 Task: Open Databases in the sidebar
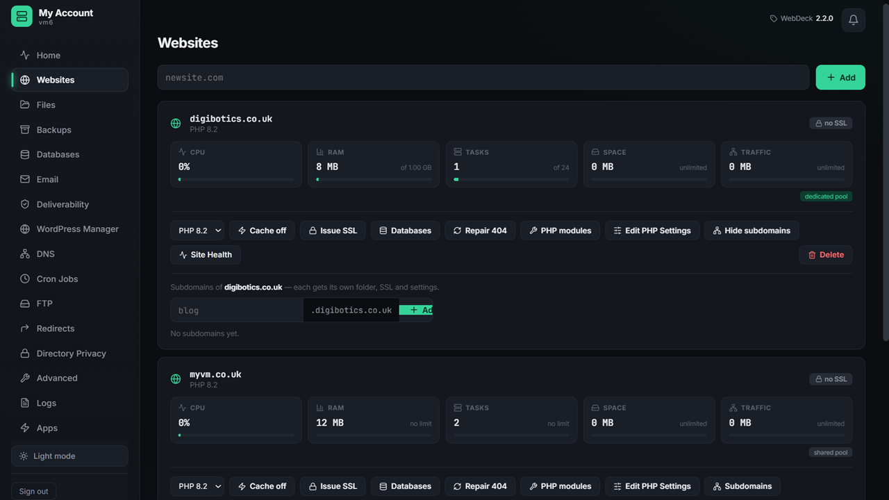coord(69,154)
